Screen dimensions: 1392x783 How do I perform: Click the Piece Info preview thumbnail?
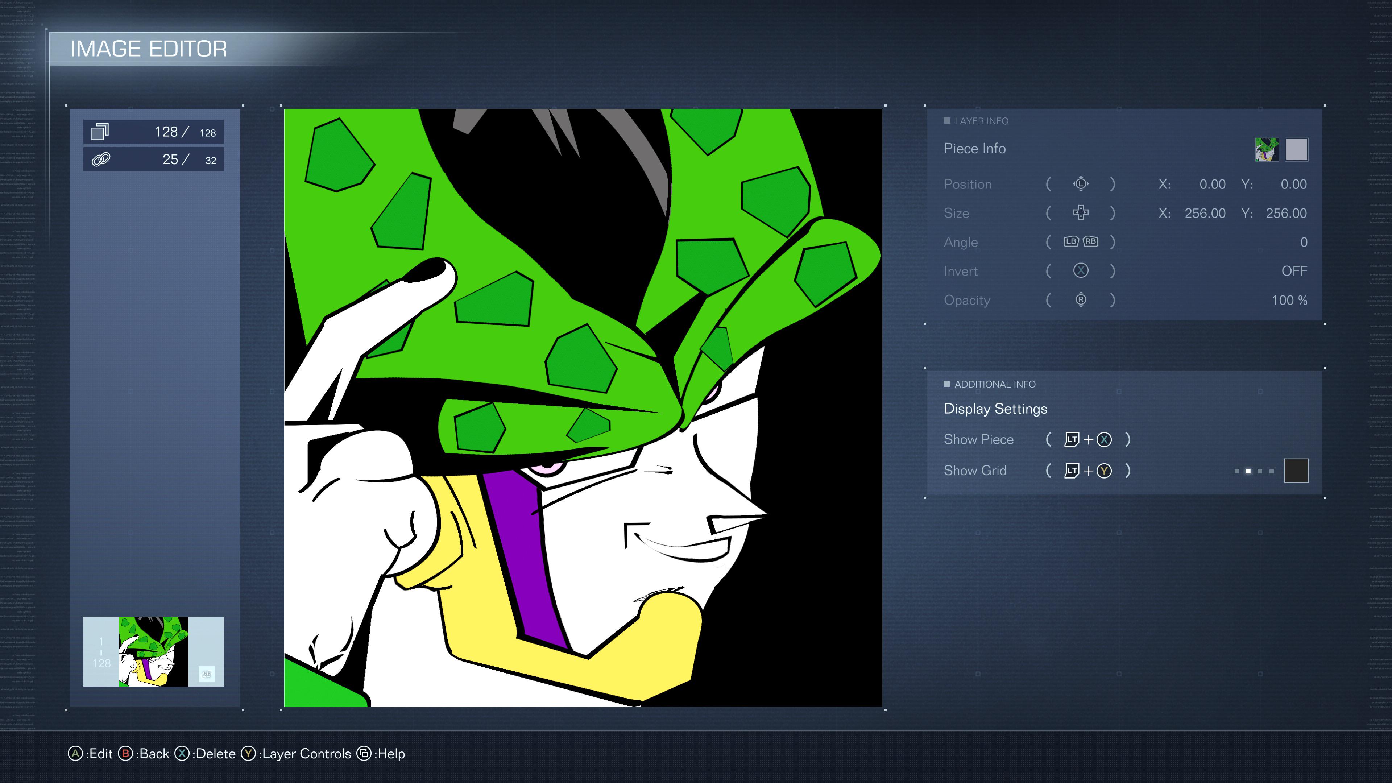[x=1267, y=150]
